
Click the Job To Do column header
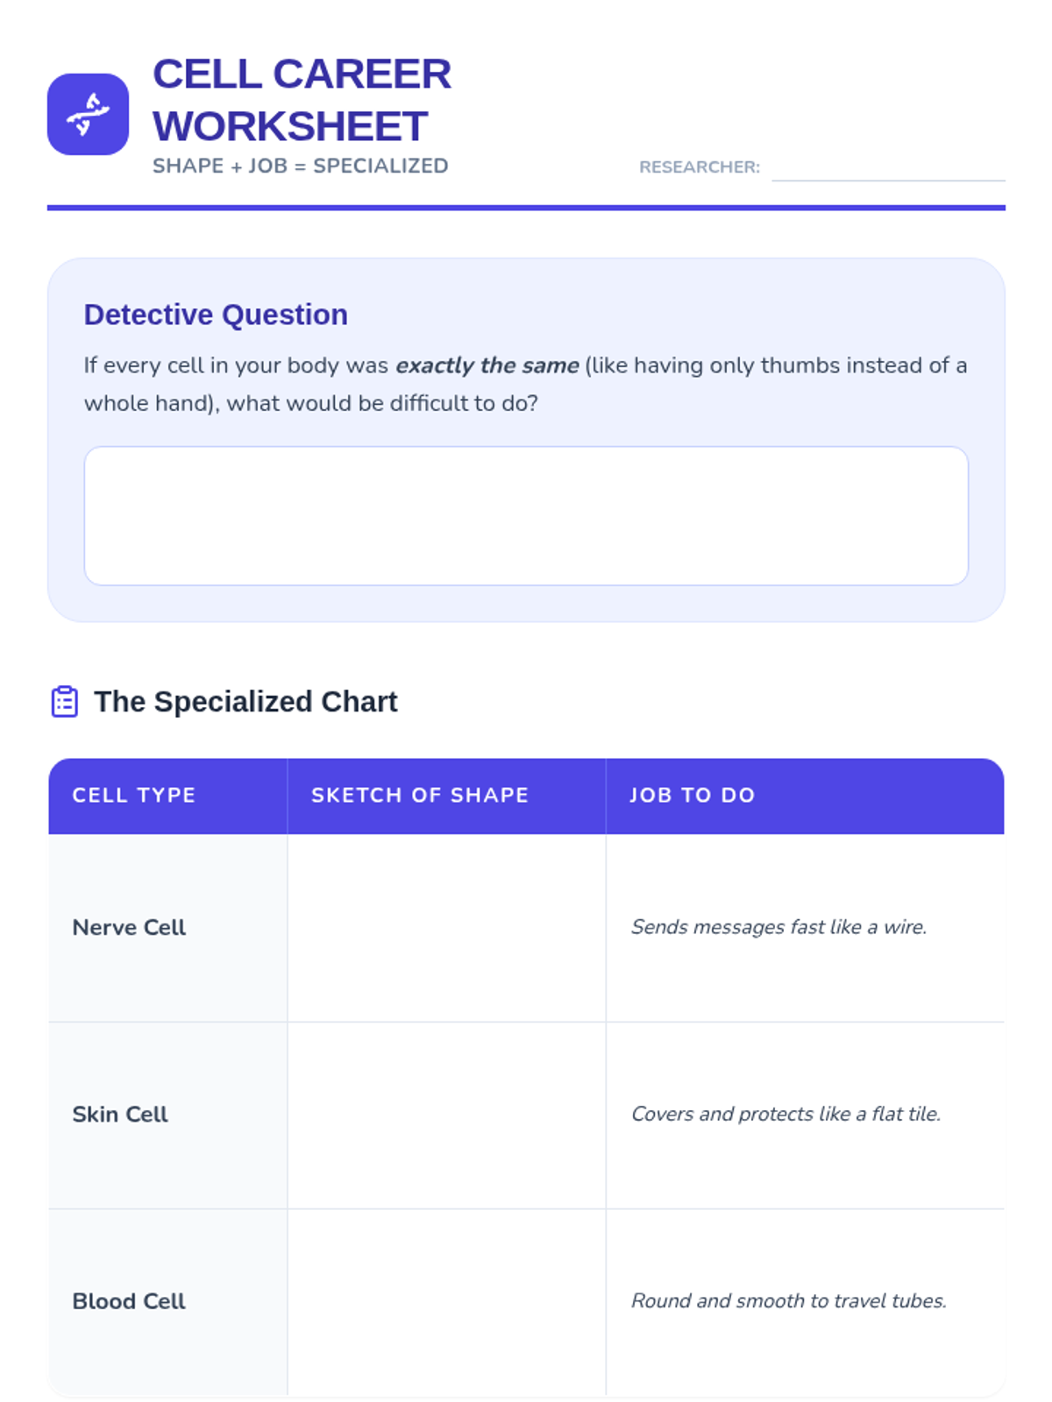pyautogui.click(x=693, y=795)
